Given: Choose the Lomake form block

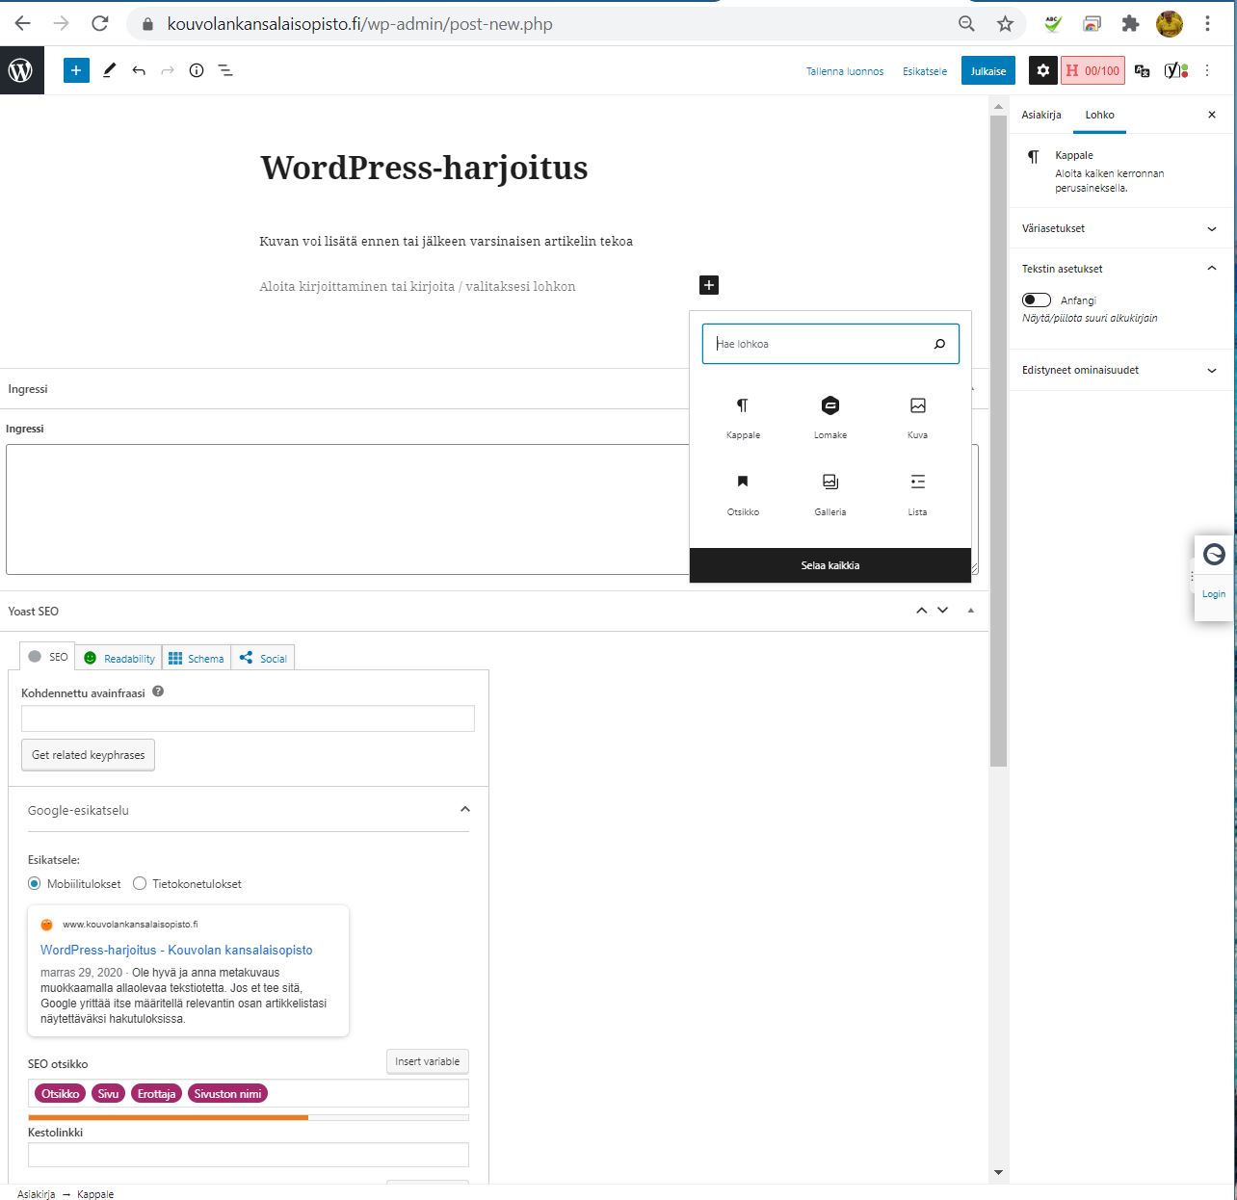Looking at the screenshot, I should [829, 416].
